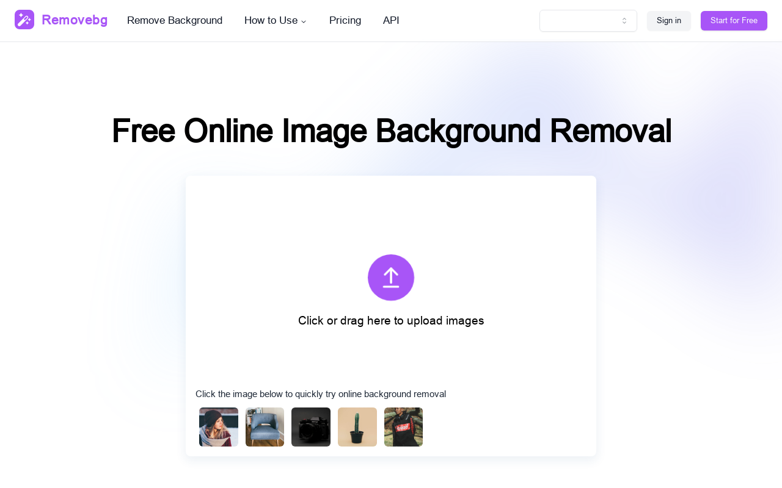The width and height of the screenshot is (782, 488).
Task: Select the blue armchair sample image
Action: 265,427
